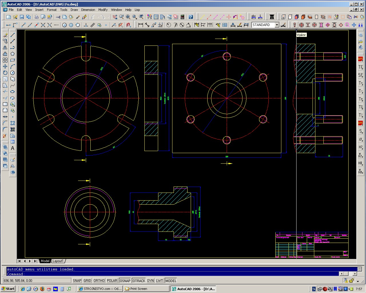Switch to STROJNISTVO.com taskbar window

coord(100,289)
